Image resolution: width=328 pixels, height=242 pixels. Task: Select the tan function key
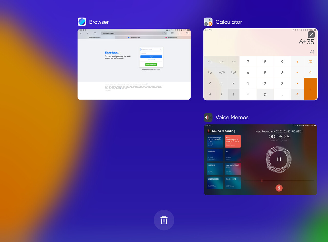[x=233, y=61]
